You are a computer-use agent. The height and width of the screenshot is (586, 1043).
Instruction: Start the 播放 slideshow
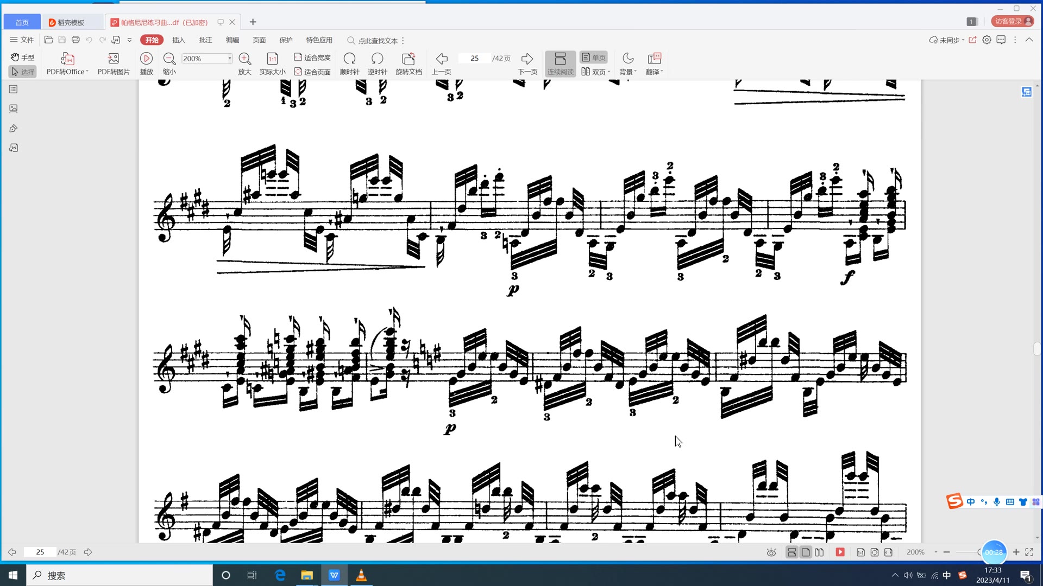tap(146, 64)
